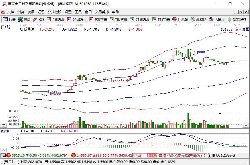Click the application title bar logo
250x165 pixels.
coord(4,4)
